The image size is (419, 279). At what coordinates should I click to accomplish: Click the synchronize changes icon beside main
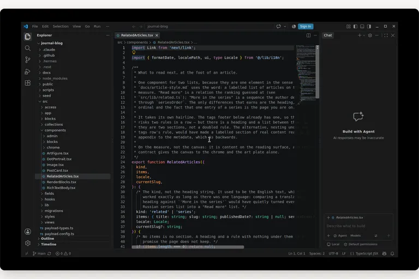click(49, 253)
